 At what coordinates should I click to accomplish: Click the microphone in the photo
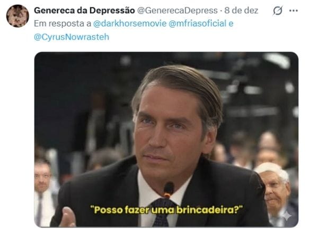pos(169,190)
